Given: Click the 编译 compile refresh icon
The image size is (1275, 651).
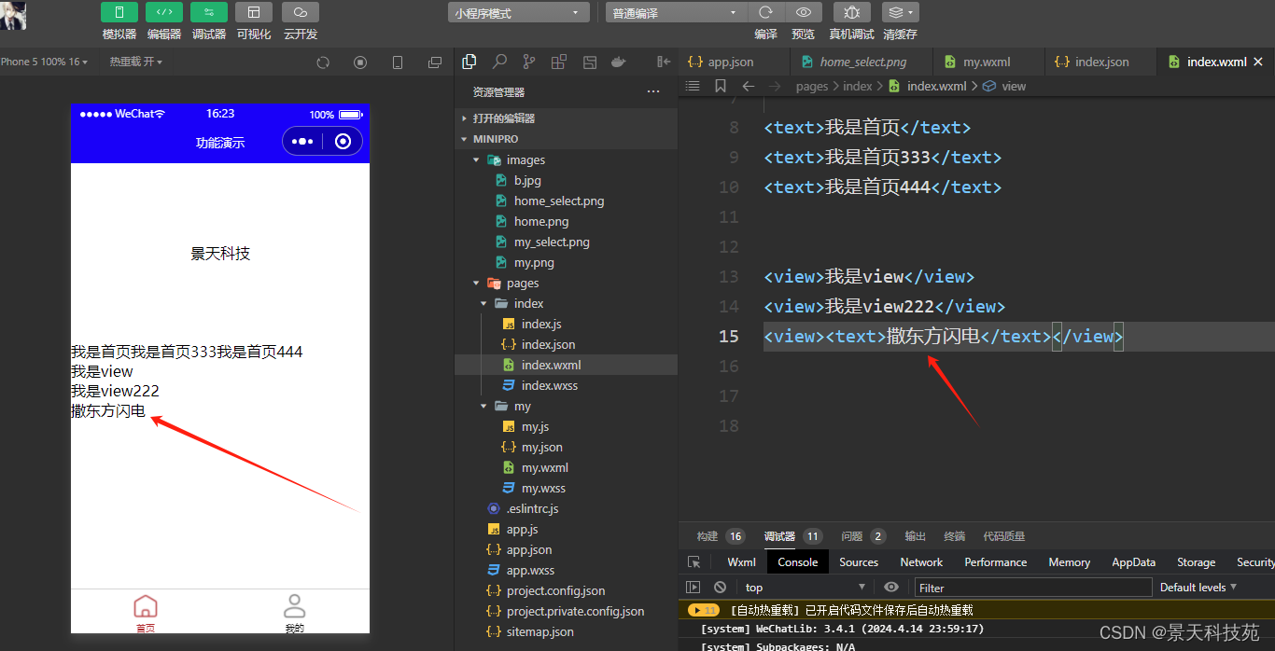Looking at the screenshot, I should click(765, 12).
